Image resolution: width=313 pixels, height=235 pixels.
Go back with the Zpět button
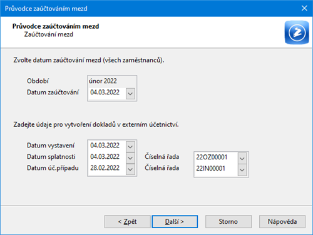pos(127,221)
